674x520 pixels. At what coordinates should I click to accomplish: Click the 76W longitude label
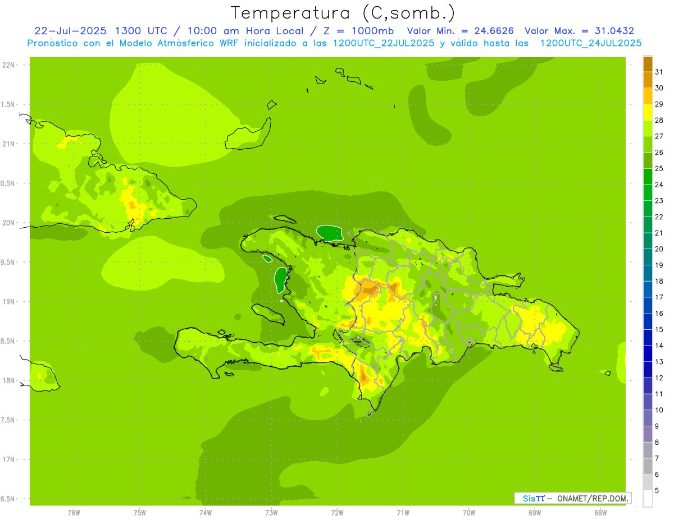point(74,513)
